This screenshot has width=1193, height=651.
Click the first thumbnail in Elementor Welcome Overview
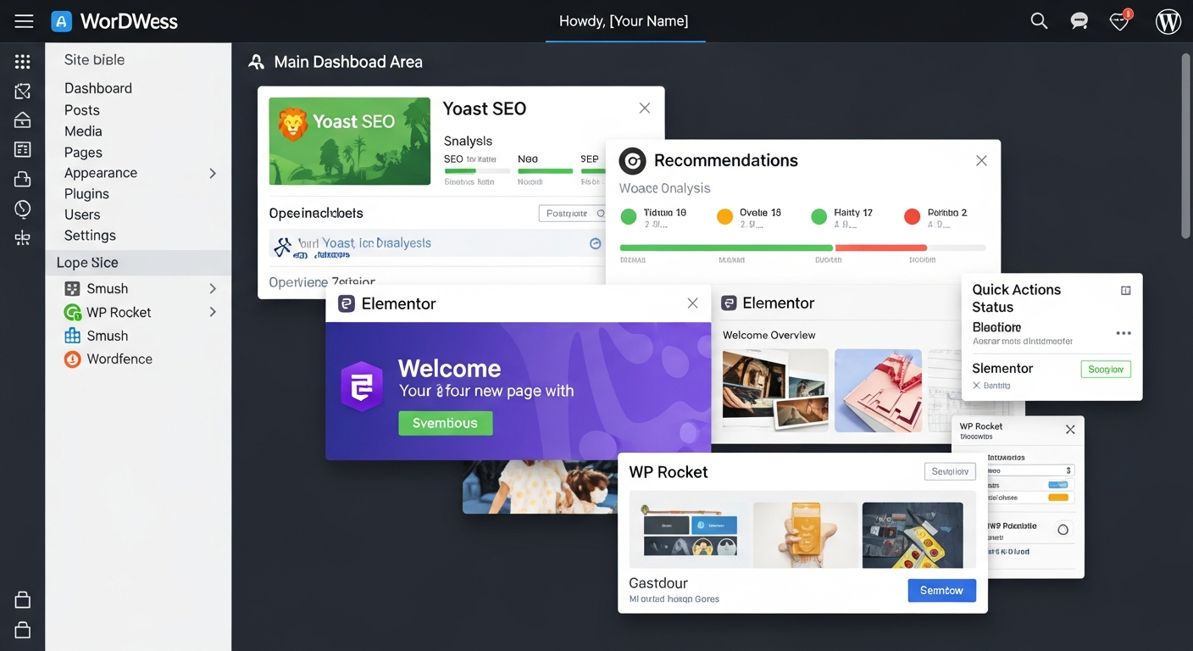click(x=774, y=391)
